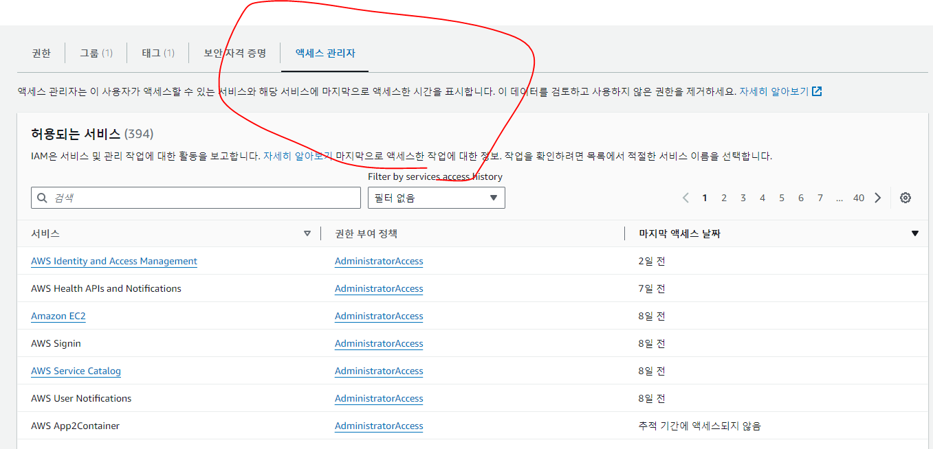
Task: Open the AWS Service Catalog link
Action: click(76, 371)
